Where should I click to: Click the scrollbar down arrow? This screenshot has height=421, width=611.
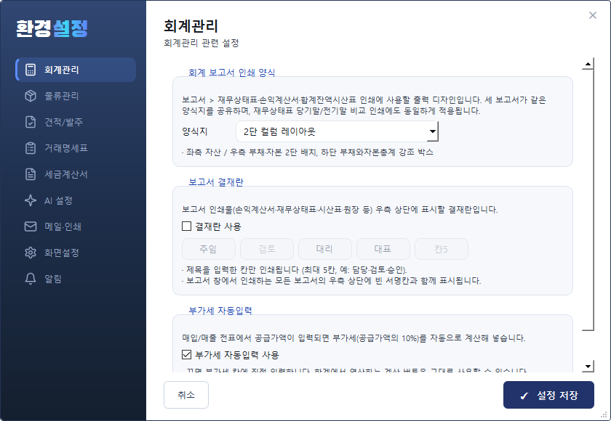[588, 366]
